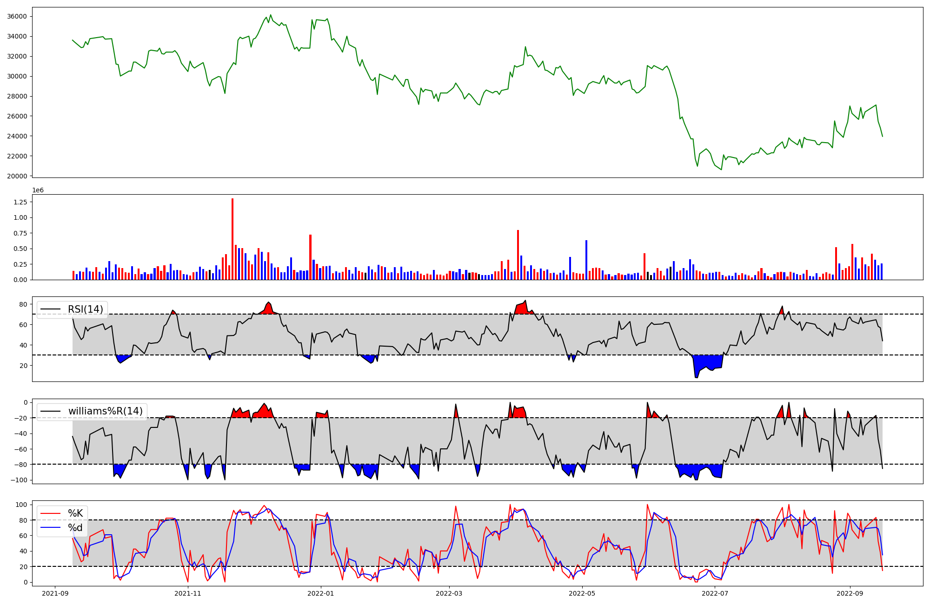Select the %d legend label
Image resolution: width=930 pixels, height=604 pixels.
point(75,528)
